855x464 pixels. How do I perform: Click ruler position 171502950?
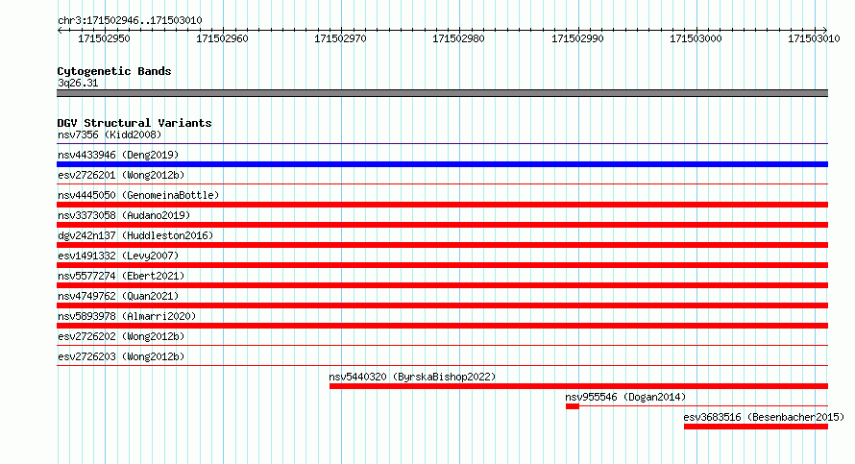pyautogui.click(x=104, y=38)
